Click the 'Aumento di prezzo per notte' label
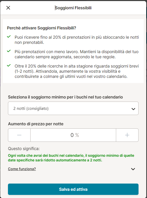The height and width of the screenshot is (198, 147). [36, 124]
